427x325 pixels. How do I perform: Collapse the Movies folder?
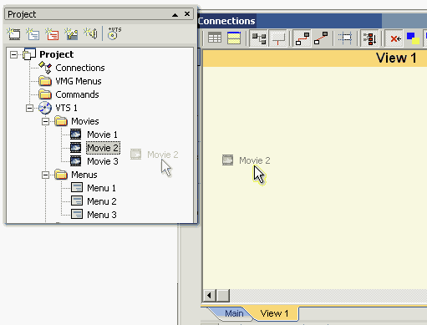(45, 121)
